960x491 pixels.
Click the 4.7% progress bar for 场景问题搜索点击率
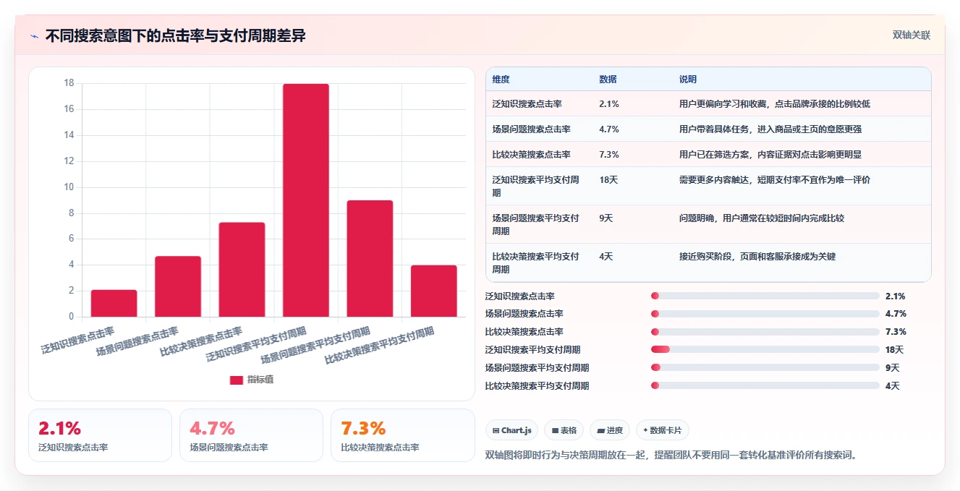[765, 314]
